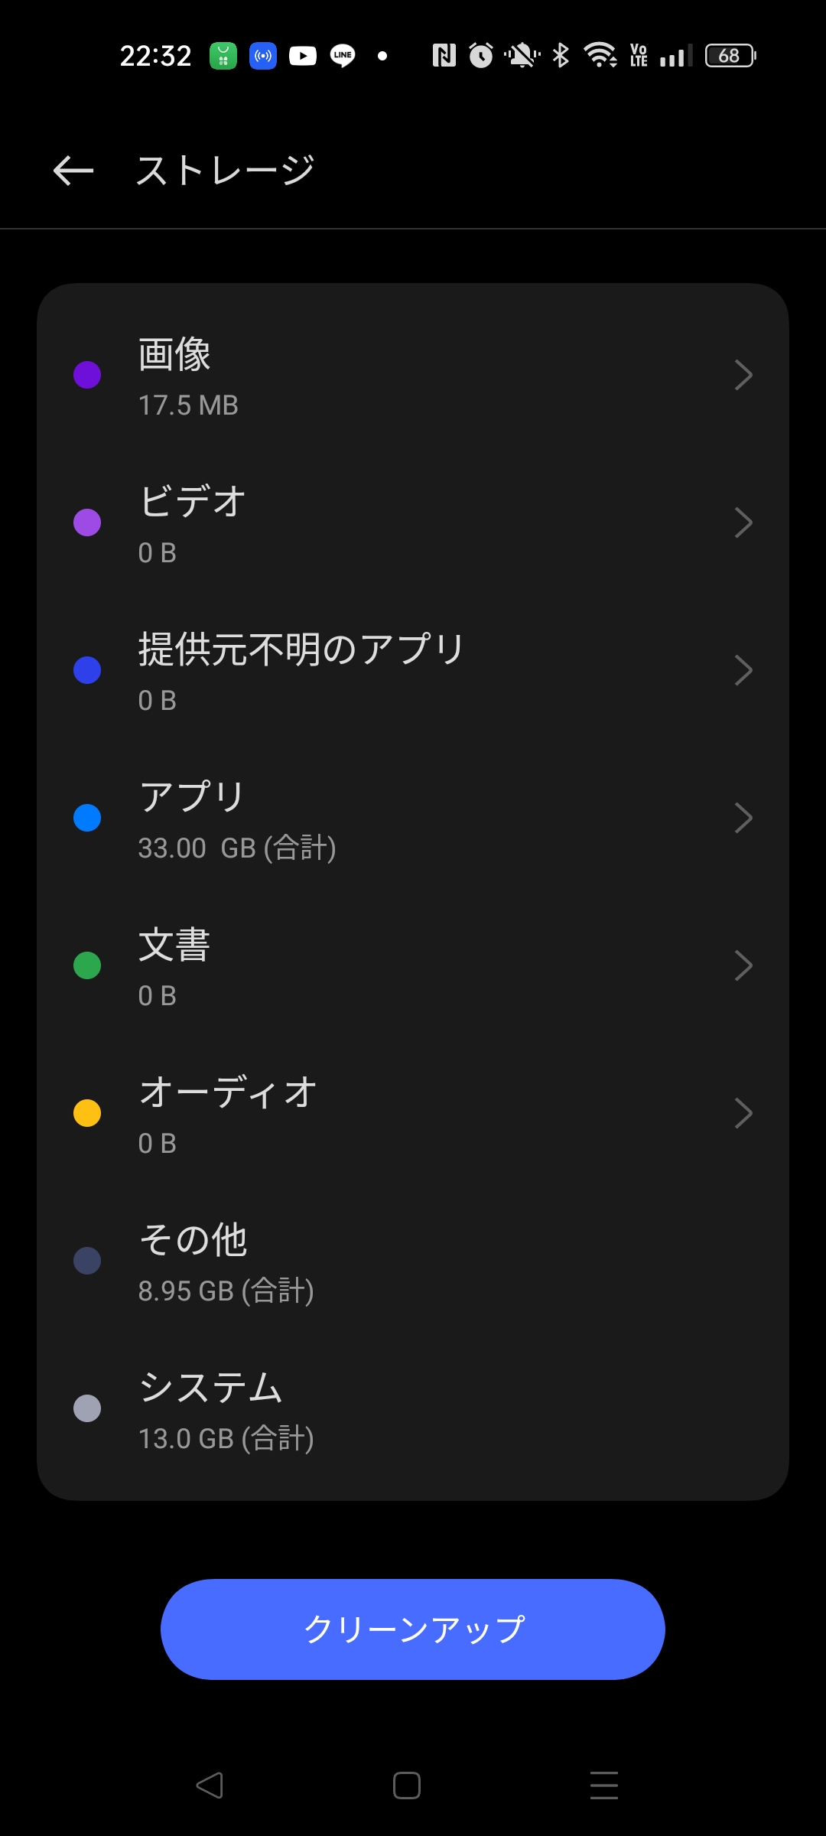826x1836 pixels.
Task: Tap the Wi-Fi status icon
Action: 600,56
